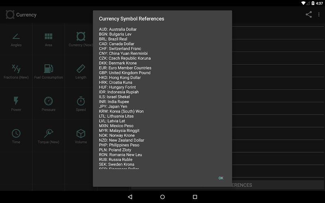Select the RON: Romania New Leu line
Screen dimensions: 325x203
coord(120,155)
